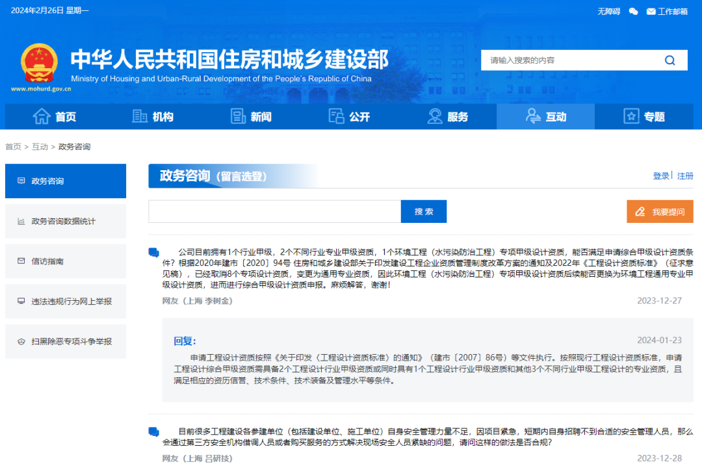
Task: Click 互动 in the breadcrumb
Action: point(40,147)
